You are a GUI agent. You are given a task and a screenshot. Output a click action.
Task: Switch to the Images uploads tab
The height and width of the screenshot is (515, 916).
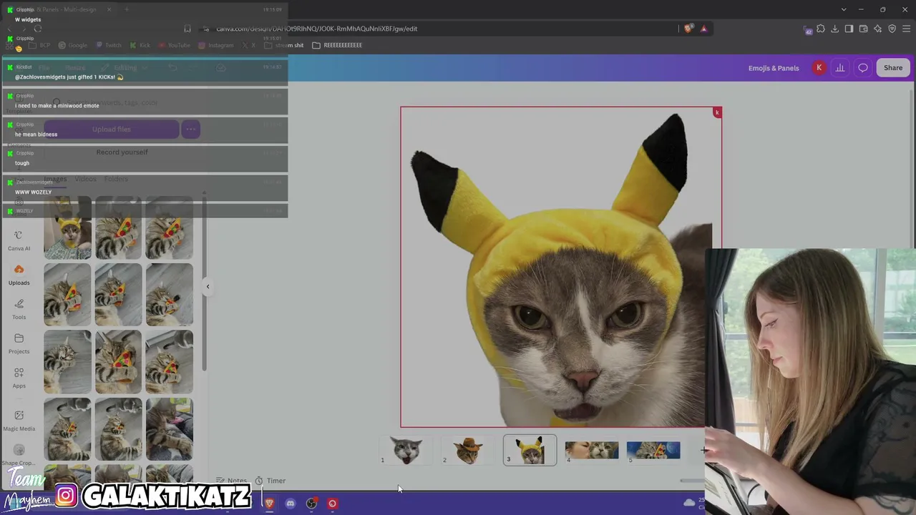point(55,179)
